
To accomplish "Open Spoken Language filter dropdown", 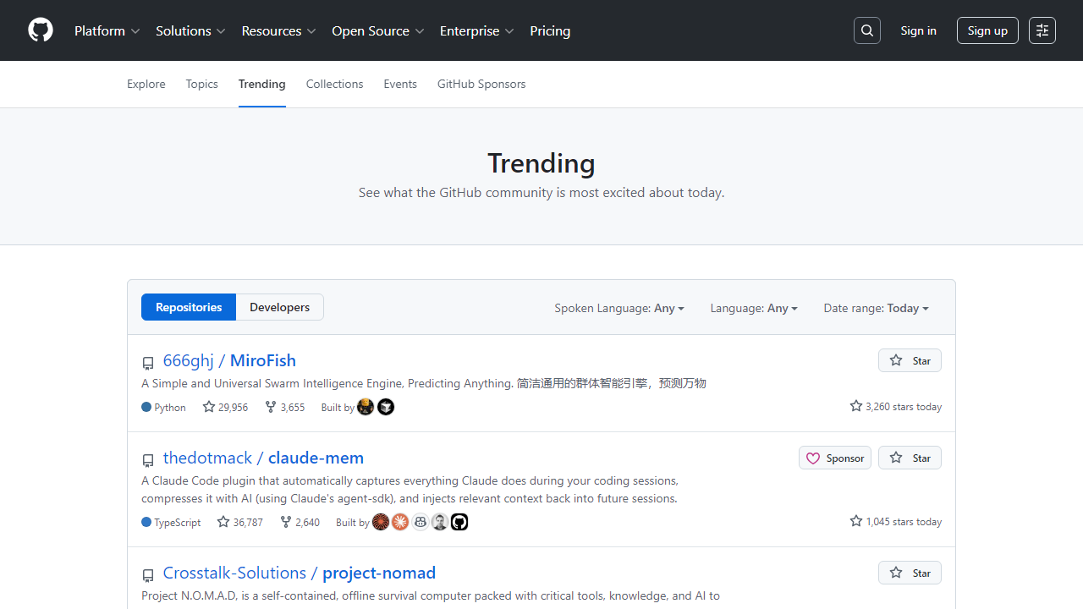I will [x=619, y=308].
